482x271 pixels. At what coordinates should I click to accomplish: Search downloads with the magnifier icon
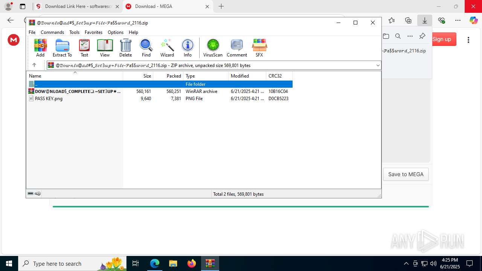398,36
